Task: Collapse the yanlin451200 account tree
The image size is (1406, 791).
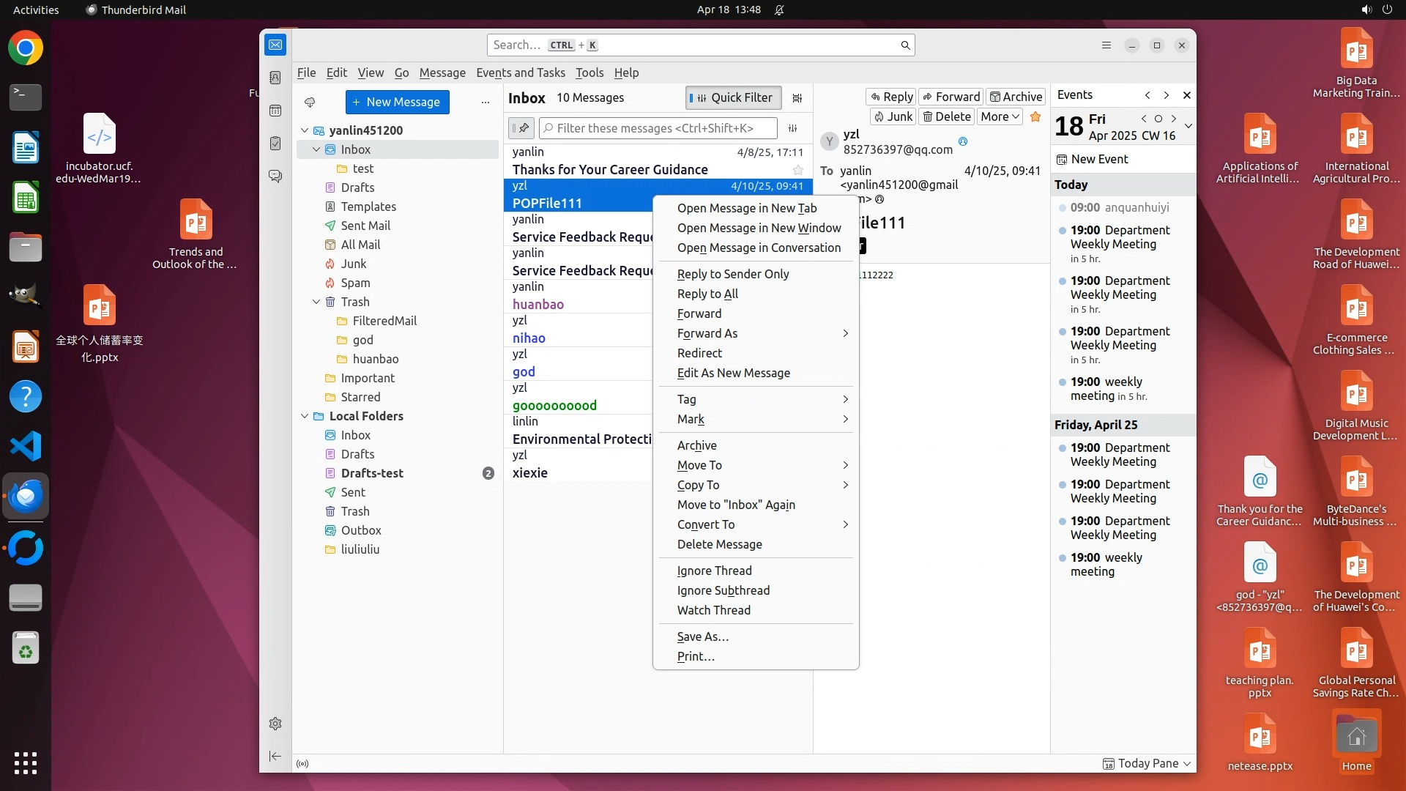Action: click(305, 130)
